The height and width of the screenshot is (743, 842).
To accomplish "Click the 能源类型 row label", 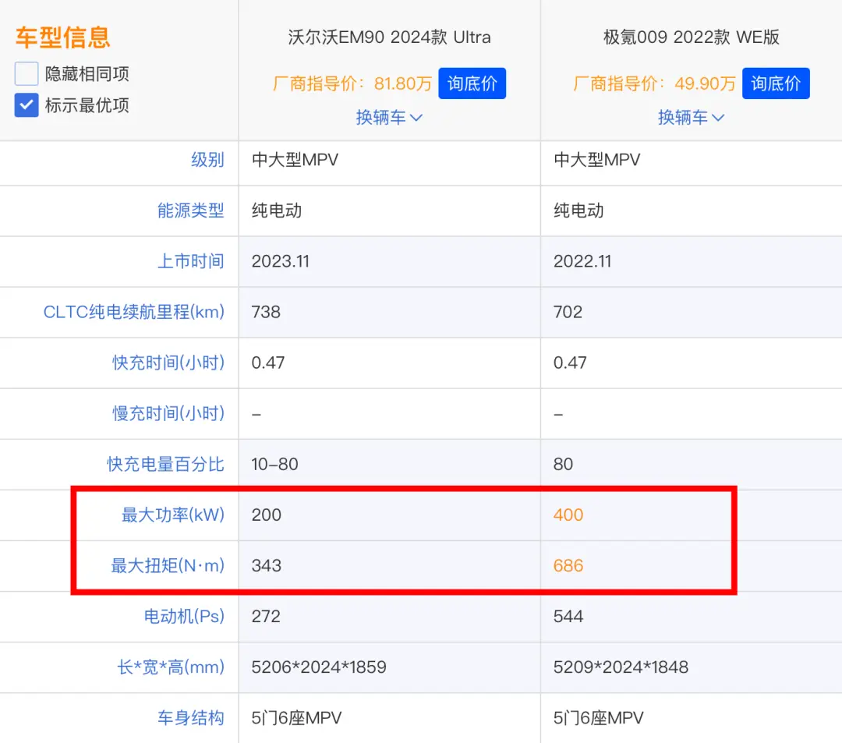I will (191, 211).
